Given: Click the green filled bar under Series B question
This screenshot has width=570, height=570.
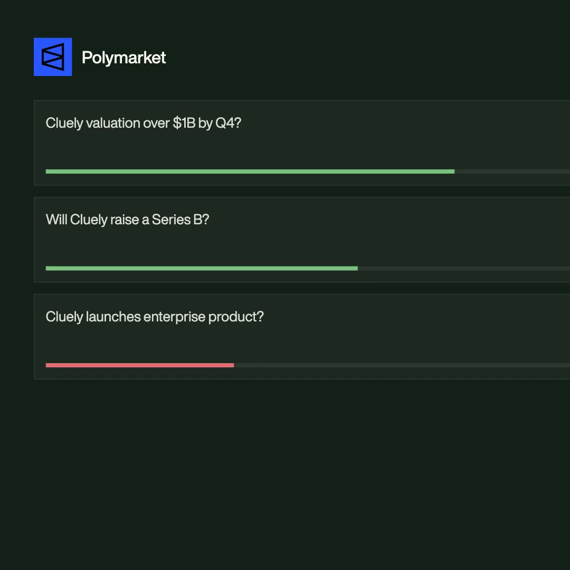Looking at the screenshot, I should tap(202, 268).
